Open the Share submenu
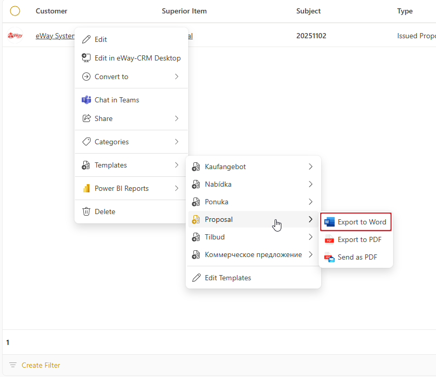The image size is (436, 378). tap(103, 119)
